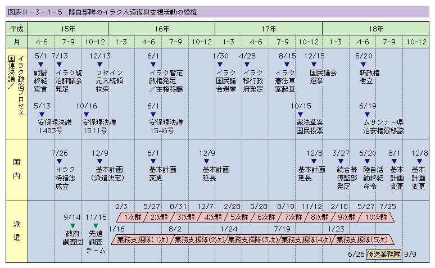Image resolution: width=435 pixels, height=268 pixels.
Task: Select the 派遣 row header
Action: (17, 230)
